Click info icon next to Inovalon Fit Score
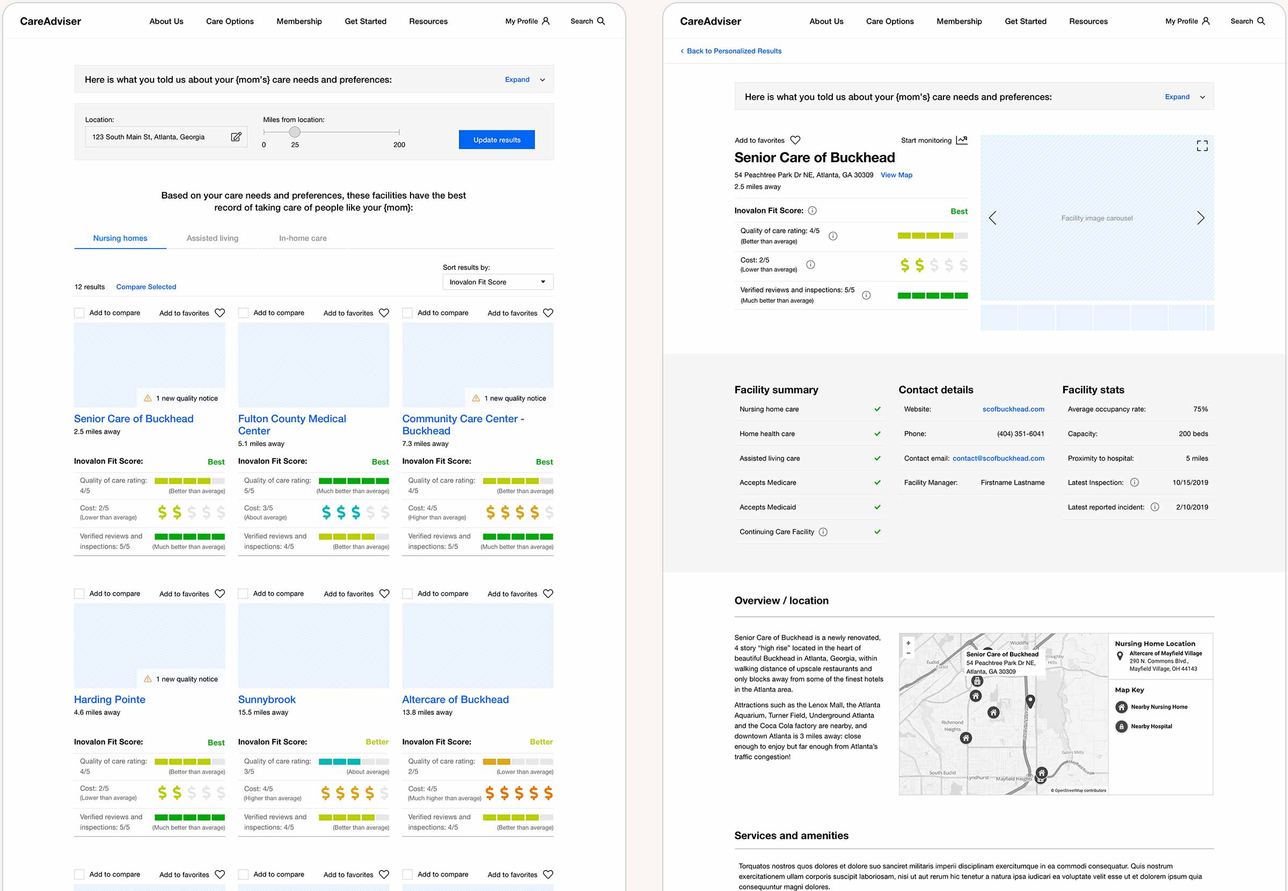The height and width of the screenshot is (891, 1288). tap(813, 211)
